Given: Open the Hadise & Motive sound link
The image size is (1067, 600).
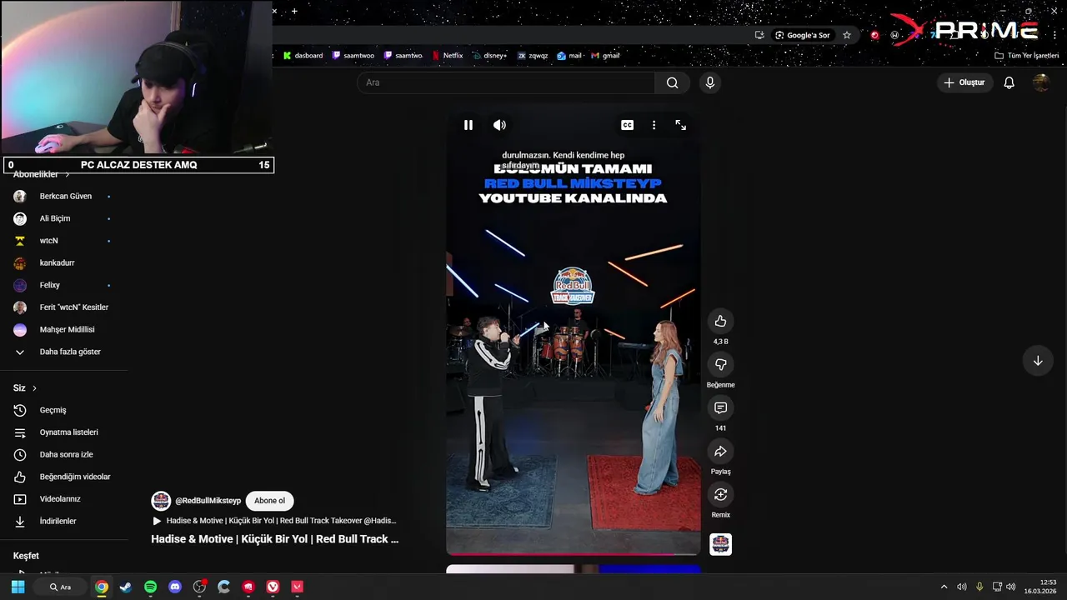Looking at the screenshot, I should point(275,521).
